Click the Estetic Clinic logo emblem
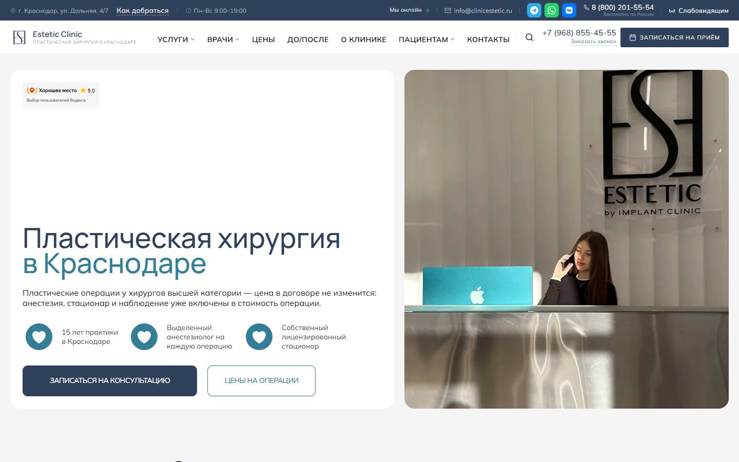Screen dimensions: 739x462 coord(20,37)
